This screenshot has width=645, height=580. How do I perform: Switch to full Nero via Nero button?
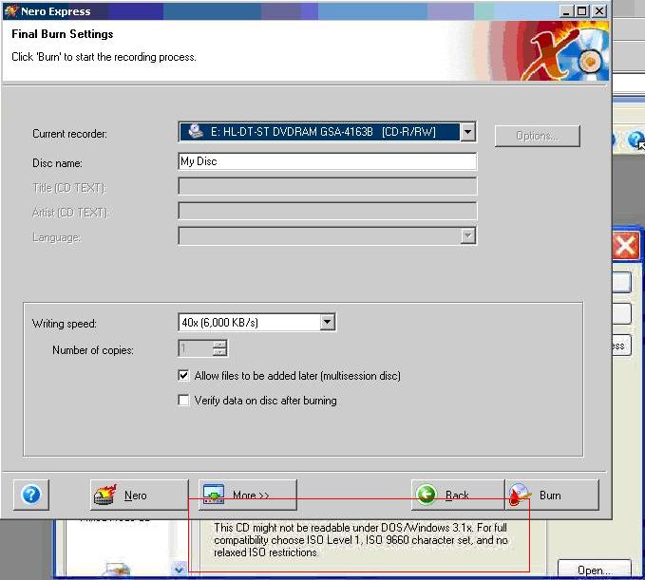(x=139, y=495)
